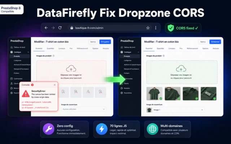Image resolution: width=231 pixels, height=144 pixels.
Task: Collapse Catalogue section in left panel
Action: 28,52
